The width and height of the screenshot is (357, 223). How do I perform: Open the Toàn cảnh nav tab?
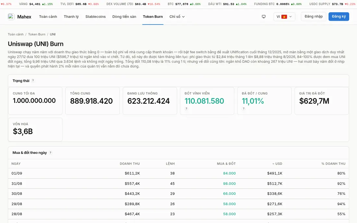click(x=48, y=17)
